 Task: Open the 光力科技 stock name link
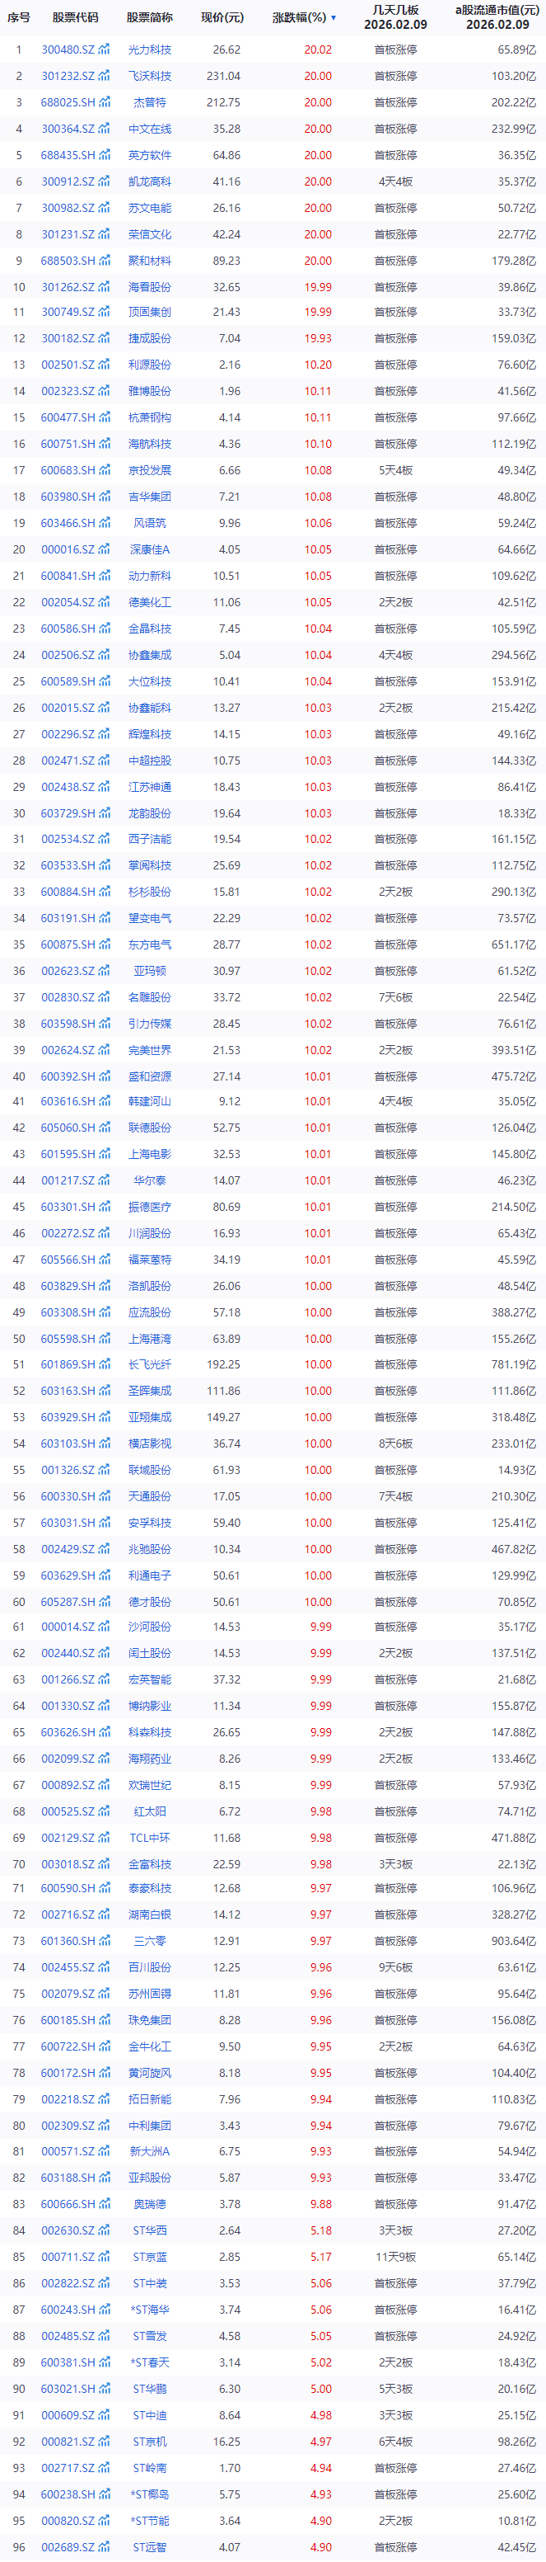pyautogui.click(x=150, y=49)
